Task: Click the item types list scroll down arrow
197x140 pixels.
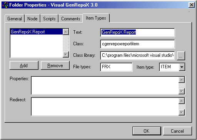Action: coord(66,54)
